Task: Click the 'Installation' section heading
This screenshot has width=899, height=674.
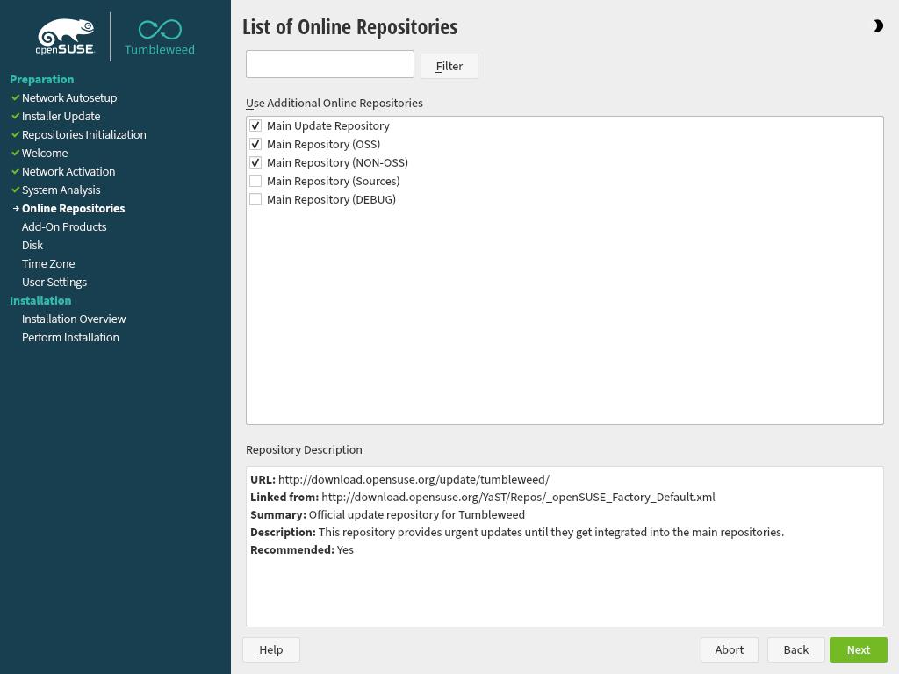Action: [40, 300]
